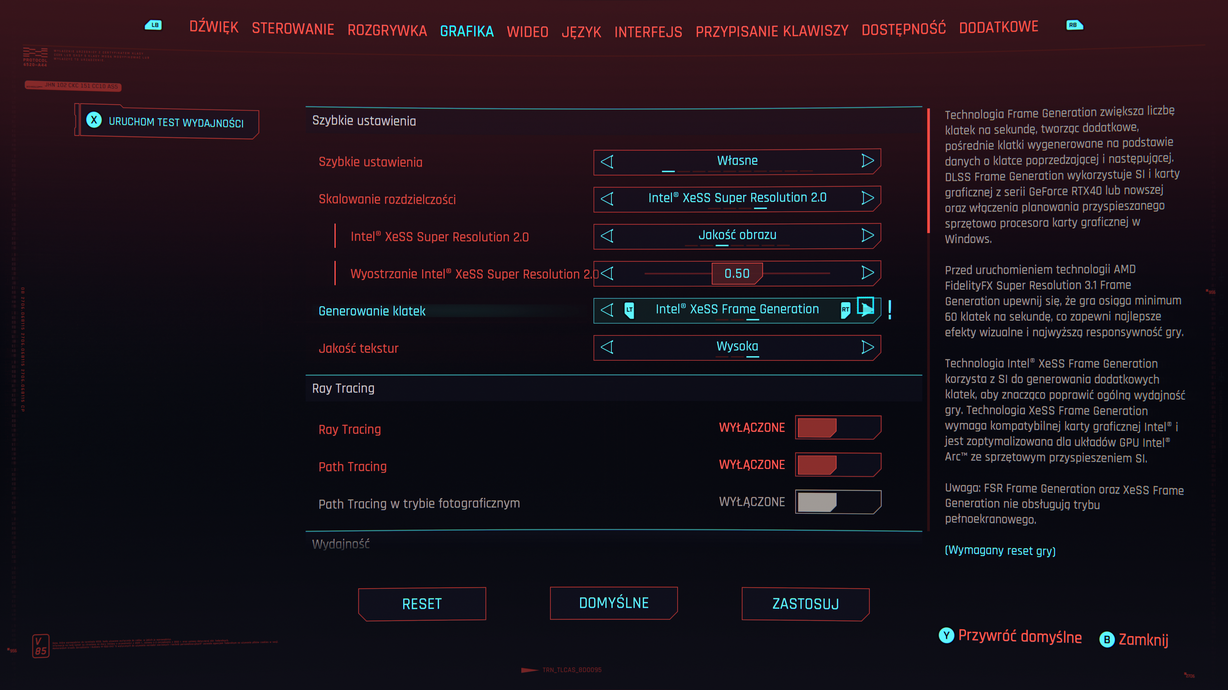Click right arrow of Jakość tekstur selector
Screen dimensions: 1228x690
pyautogui.click(x=867, y=347)
